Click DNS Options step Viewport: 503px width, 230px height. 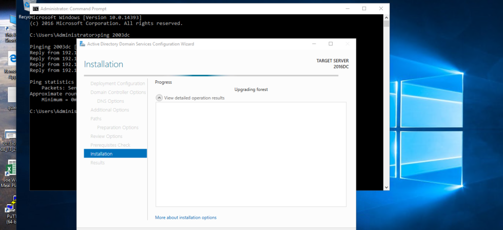click(111, 101)
